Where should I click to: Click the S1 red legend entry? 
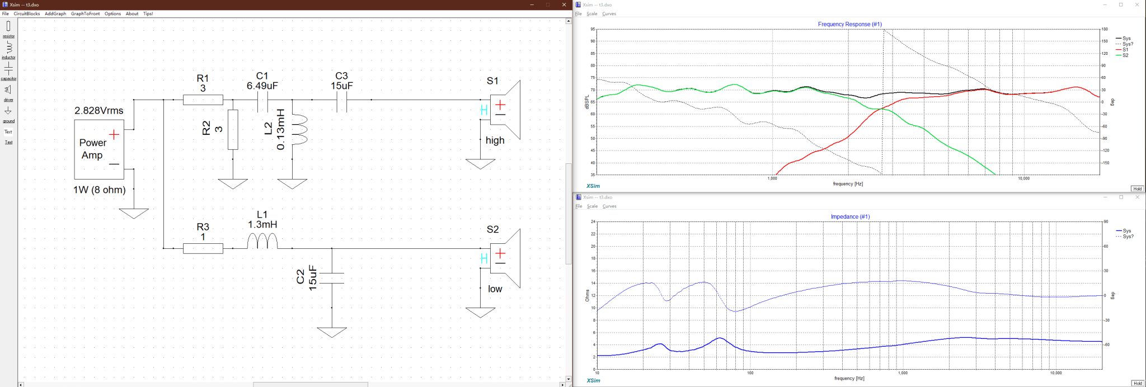pyautogui.click(x=1122, y=50)
